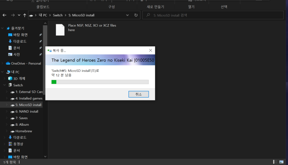
Task: Click the Back navigation arrow
Action: point(4,15)
